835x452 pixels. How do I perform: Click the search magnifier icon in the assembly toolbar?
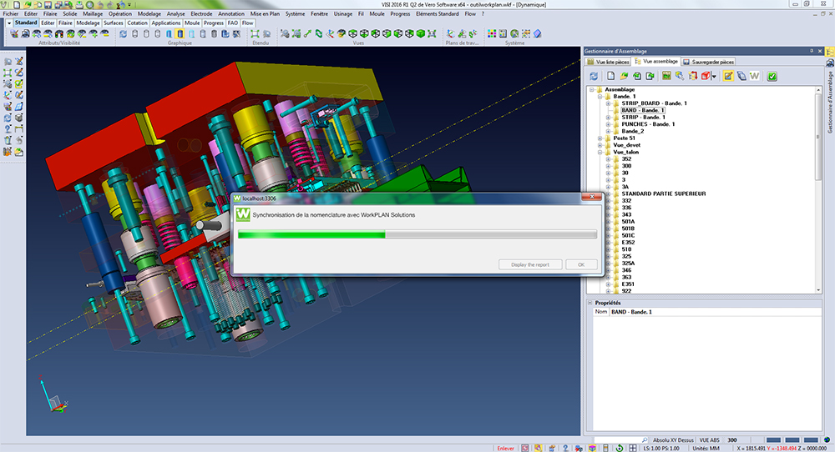tap(680, 76)
